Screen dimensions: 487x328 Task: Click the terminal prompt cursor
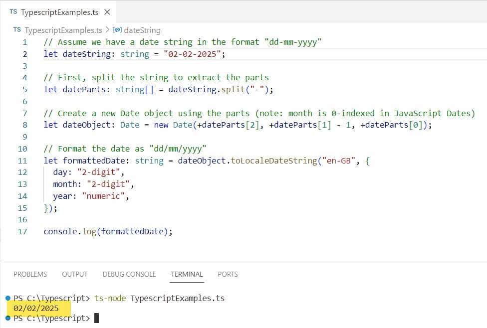pos(96,319)
